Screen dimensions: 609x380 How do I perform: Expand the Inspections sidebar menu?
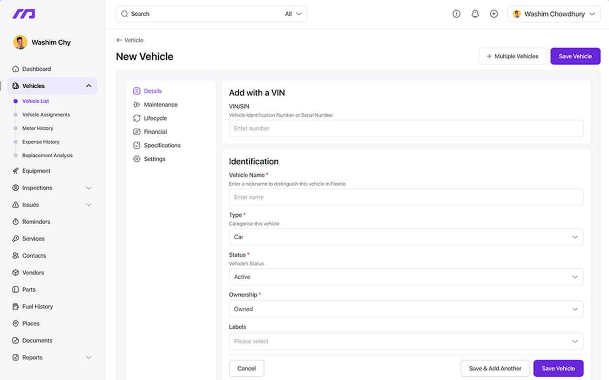pyautogui.click(x=88, y=188)
